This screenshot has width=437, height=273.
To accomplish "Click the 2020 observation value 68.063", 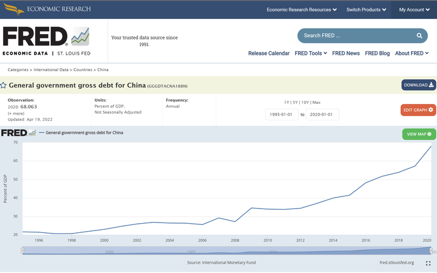I will [29, 106].
